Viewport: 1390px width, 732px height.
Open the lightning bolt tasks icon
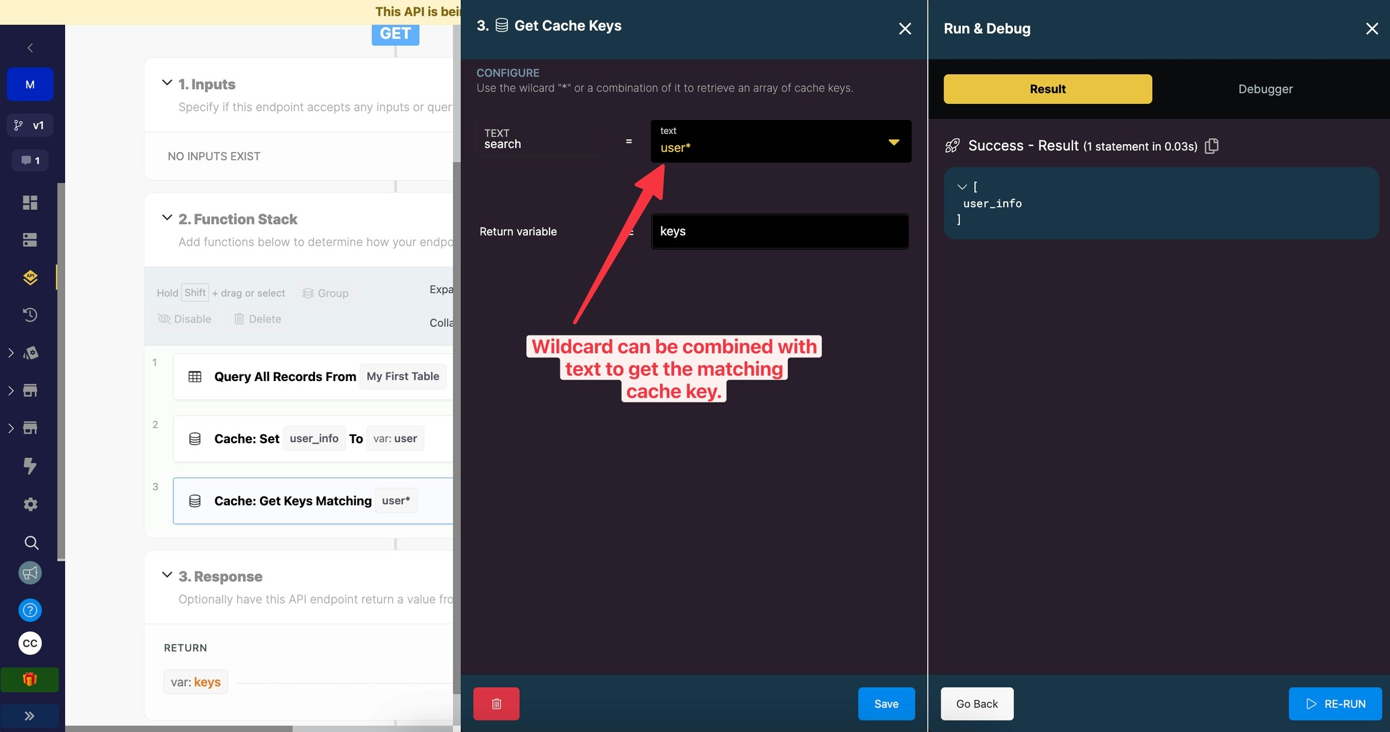coord(30,465)
